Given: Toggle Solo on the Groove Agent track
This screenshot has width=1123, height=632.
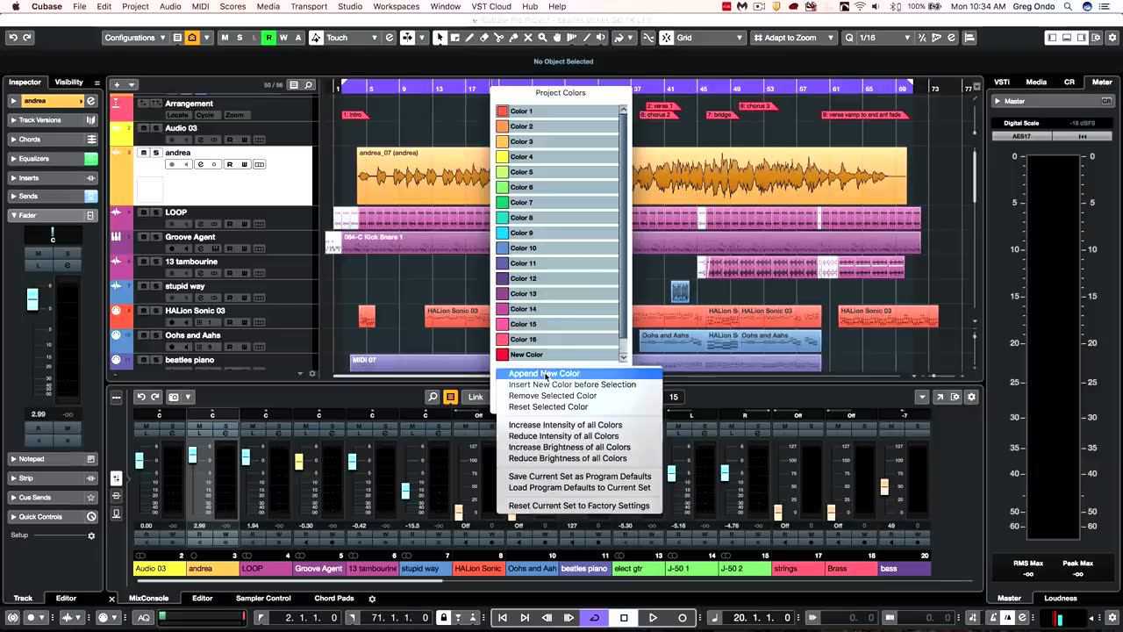Looking at the screenshot, I should point(156,237).
